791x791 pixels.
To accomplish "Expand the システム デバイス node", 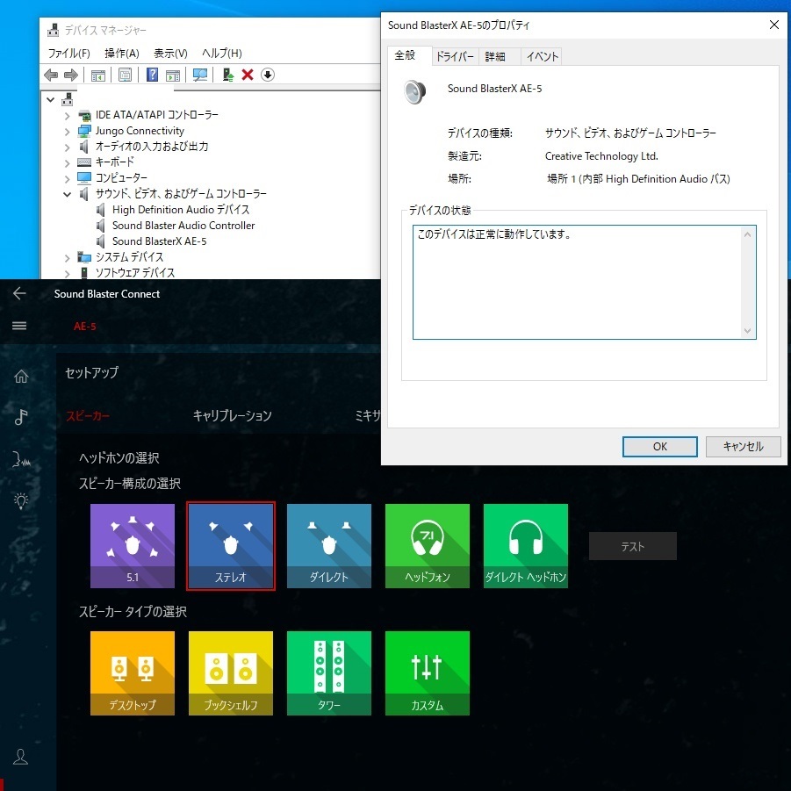I will 67,258.
